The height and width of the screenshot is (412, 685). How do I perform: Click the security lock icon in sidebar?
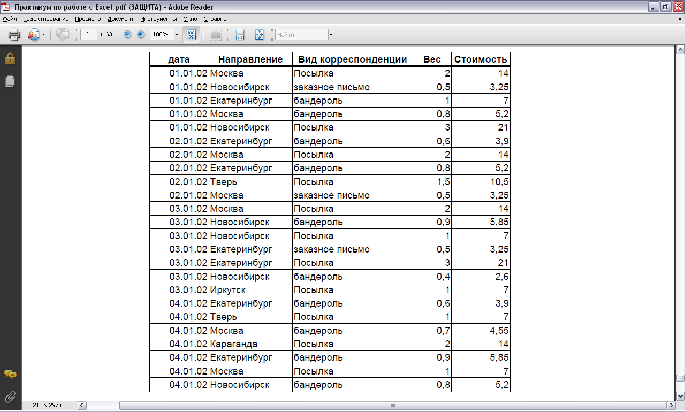[10, 58]
